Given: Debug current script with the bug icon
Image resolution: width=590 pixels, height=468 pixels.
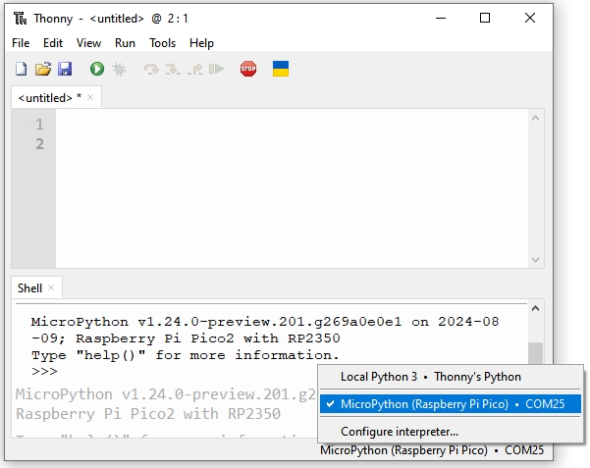Looking at the screenshot, I should coord(120,70).
